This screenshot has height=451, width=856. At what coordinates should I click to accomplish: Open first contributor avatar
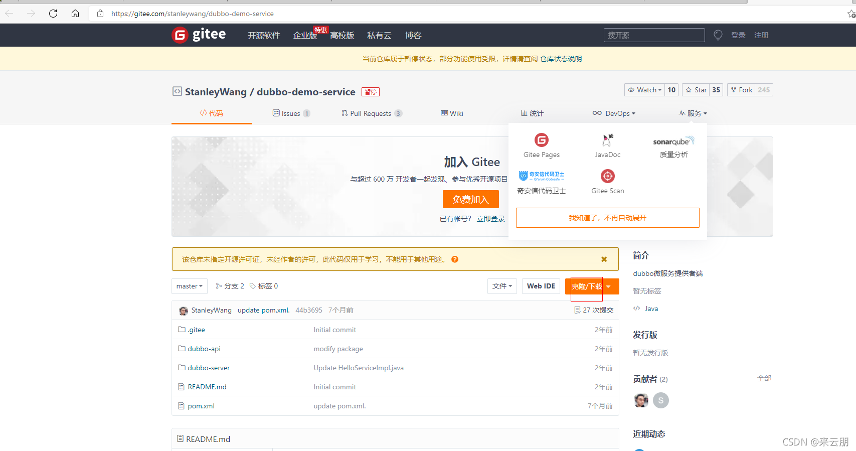tap(641, 400)
